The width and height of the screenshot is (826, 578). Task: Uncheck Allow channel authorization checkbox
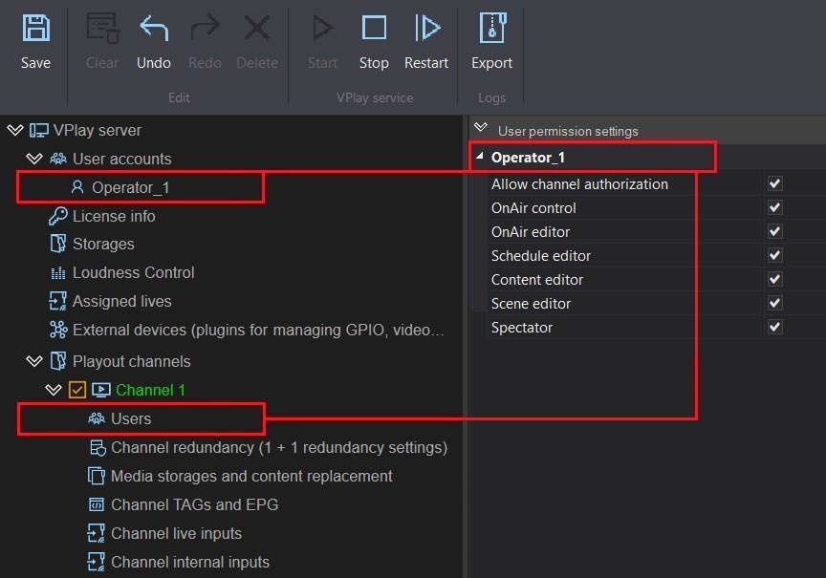pyautogui.click(x=775, y=183)
